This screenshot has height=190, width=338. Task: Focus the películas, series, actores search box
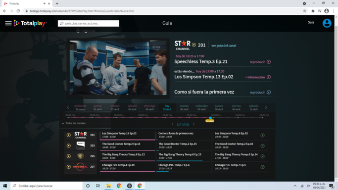click(89, 23)
